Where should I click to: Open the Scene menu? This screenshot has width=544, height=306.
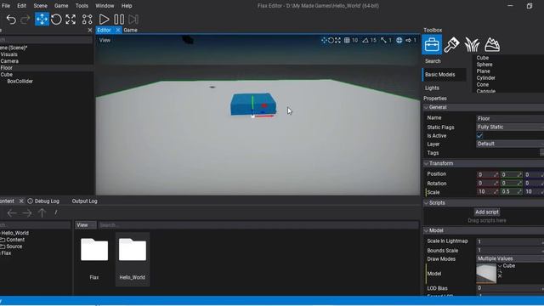coord(40,6)
